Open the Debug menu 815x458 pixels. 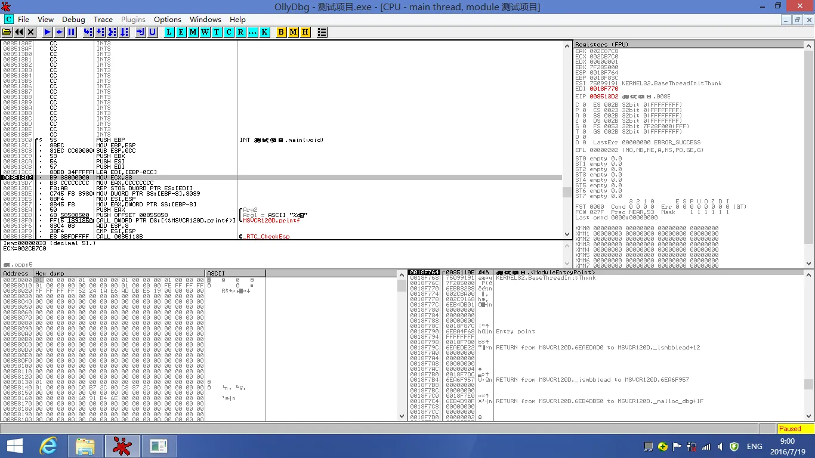[x=73, y=20]
